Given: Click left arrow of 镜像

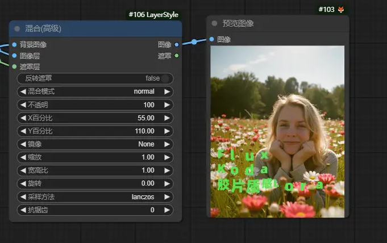Looking at the screenshot, I should (23, 144).
